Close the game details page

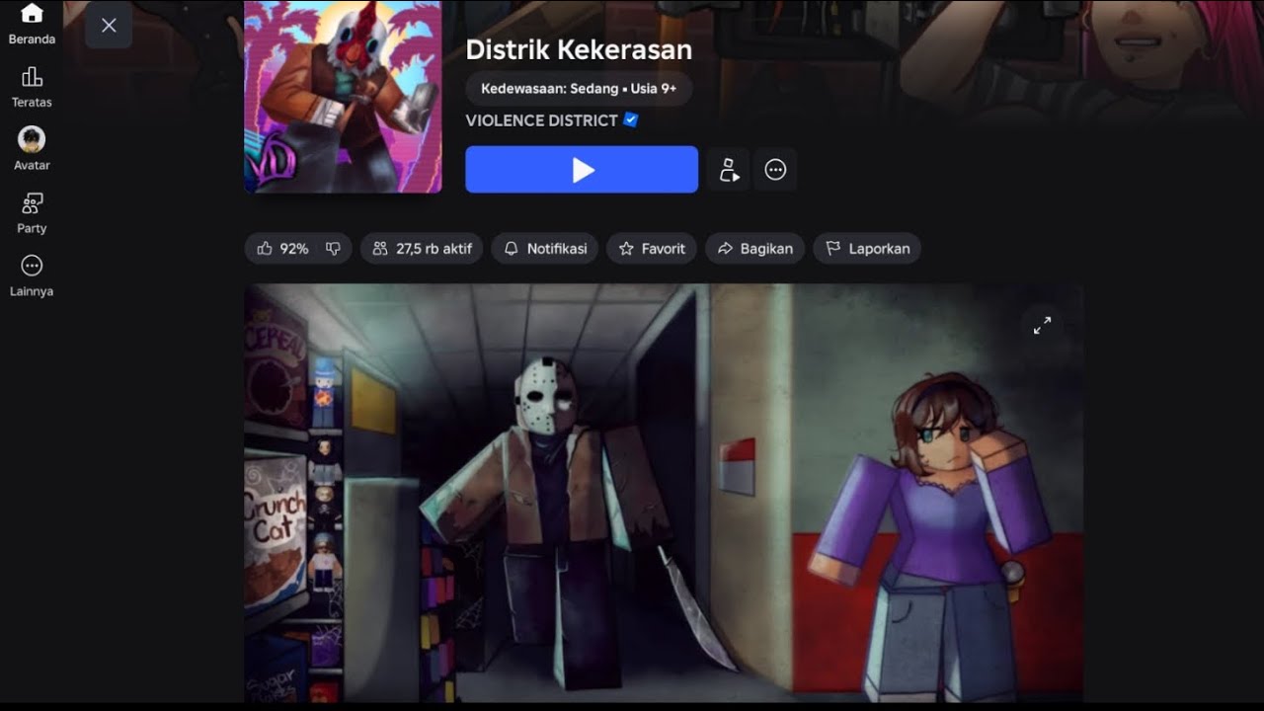109,26
